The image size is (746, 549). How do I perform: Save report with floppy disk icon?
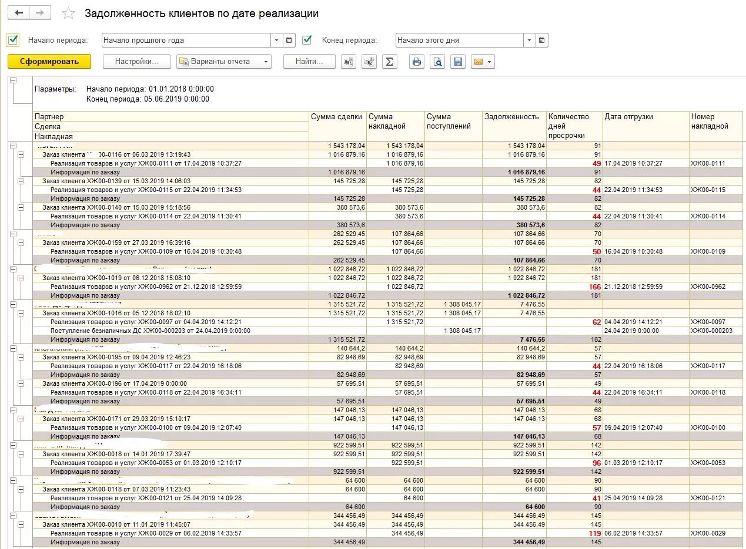[x=458, y=62]
